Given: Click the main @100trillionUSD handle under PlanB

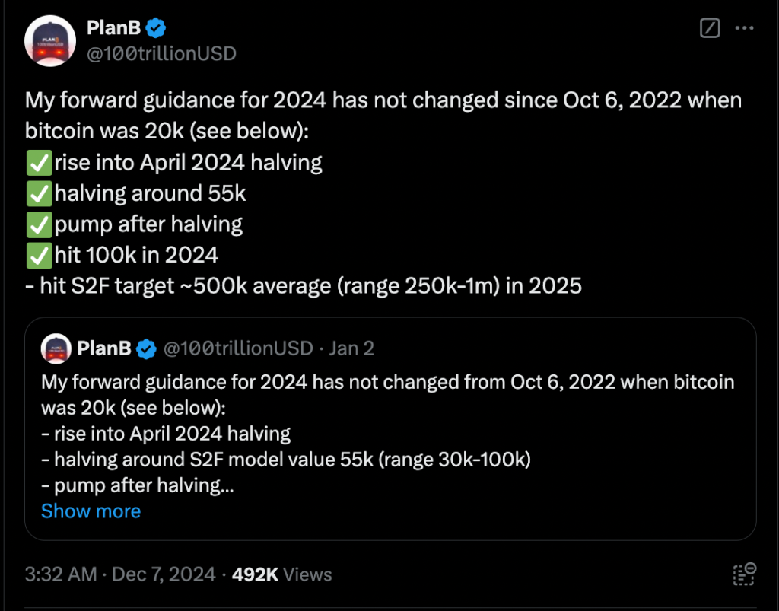Looking at the screenshot, I should pyautogui.click(x=162, y=53).
